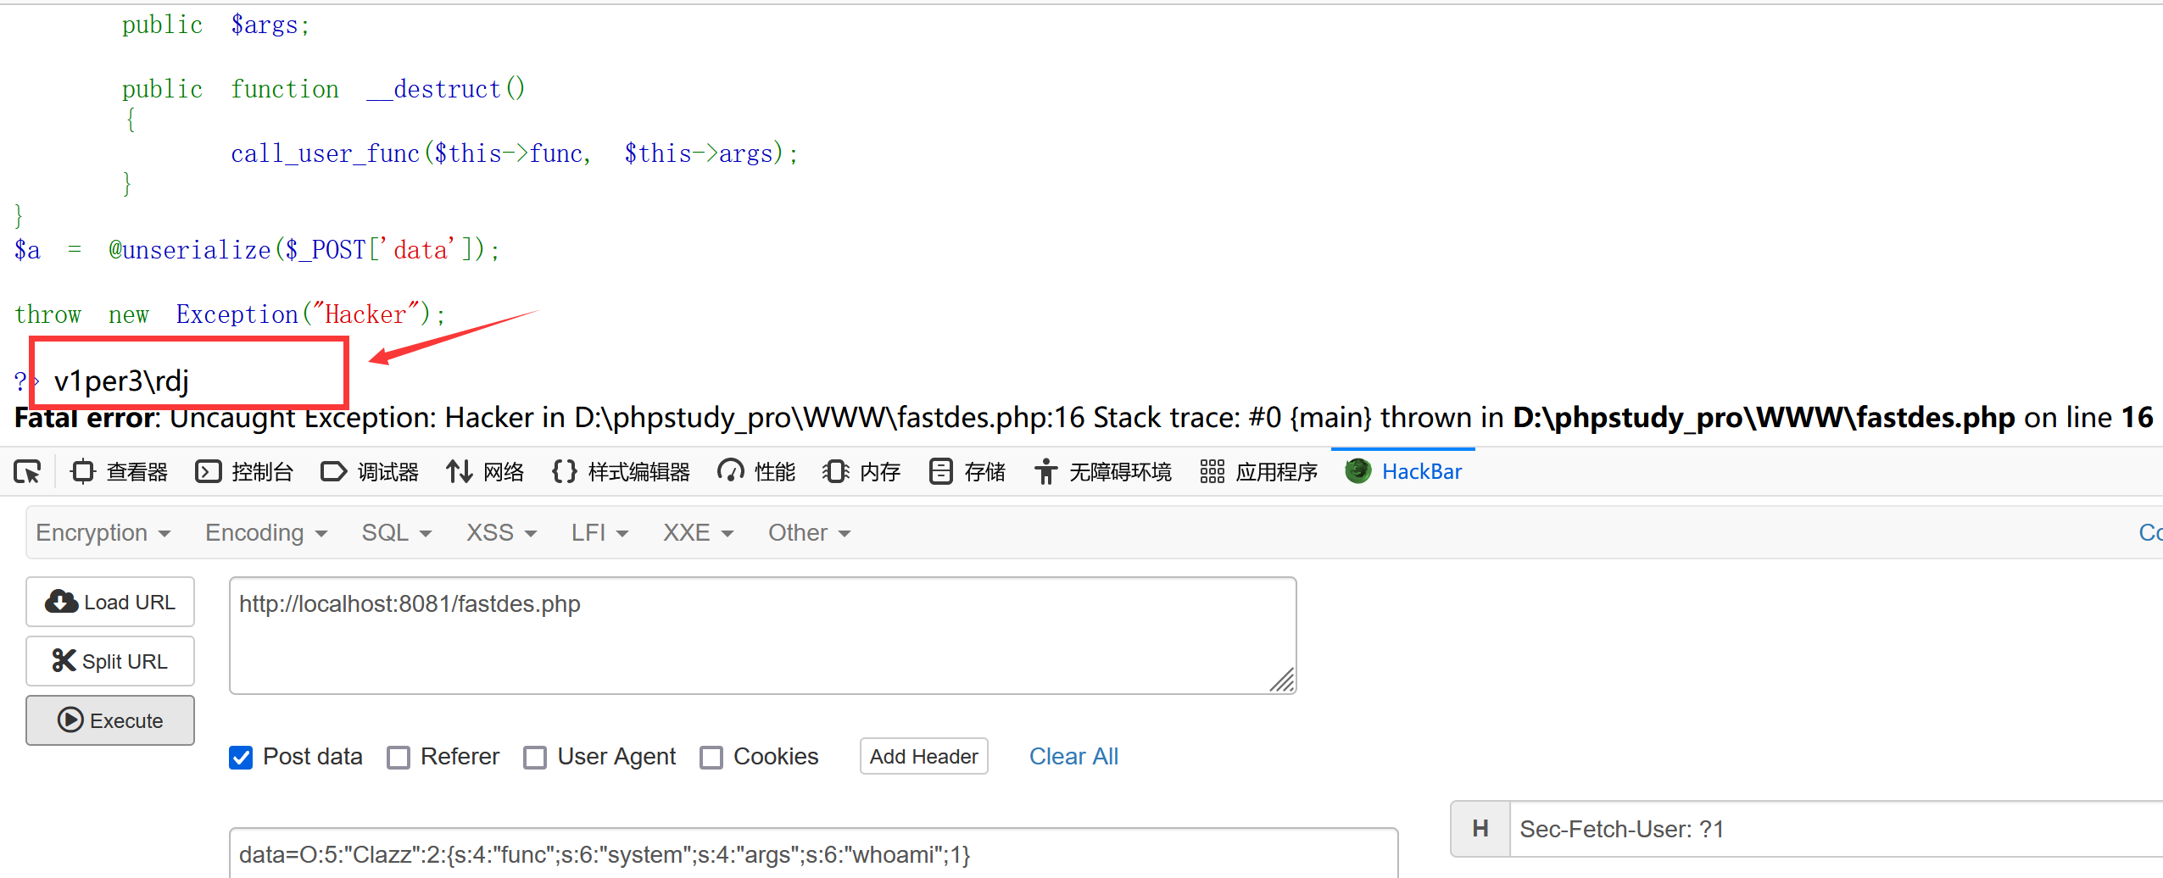Click the HackBar green logo icon
Viewport: 2163px width, 878px height.
[x=1358, y=471]
